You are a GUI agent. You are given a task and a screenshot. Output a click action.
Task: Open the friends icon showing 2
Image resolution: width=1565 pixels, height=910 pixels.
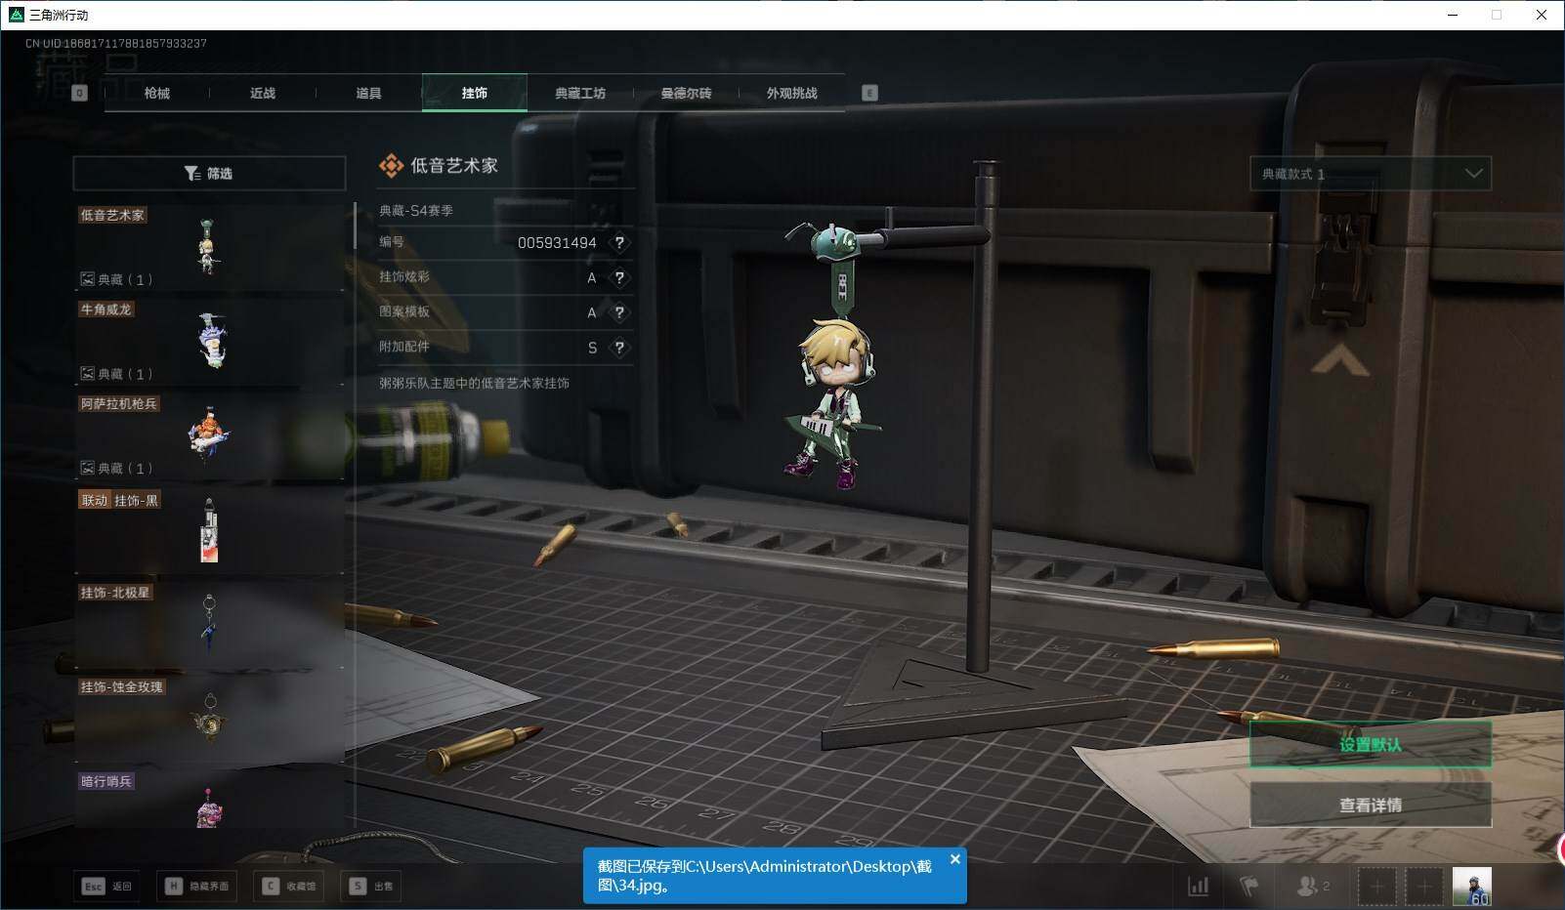1312,886
